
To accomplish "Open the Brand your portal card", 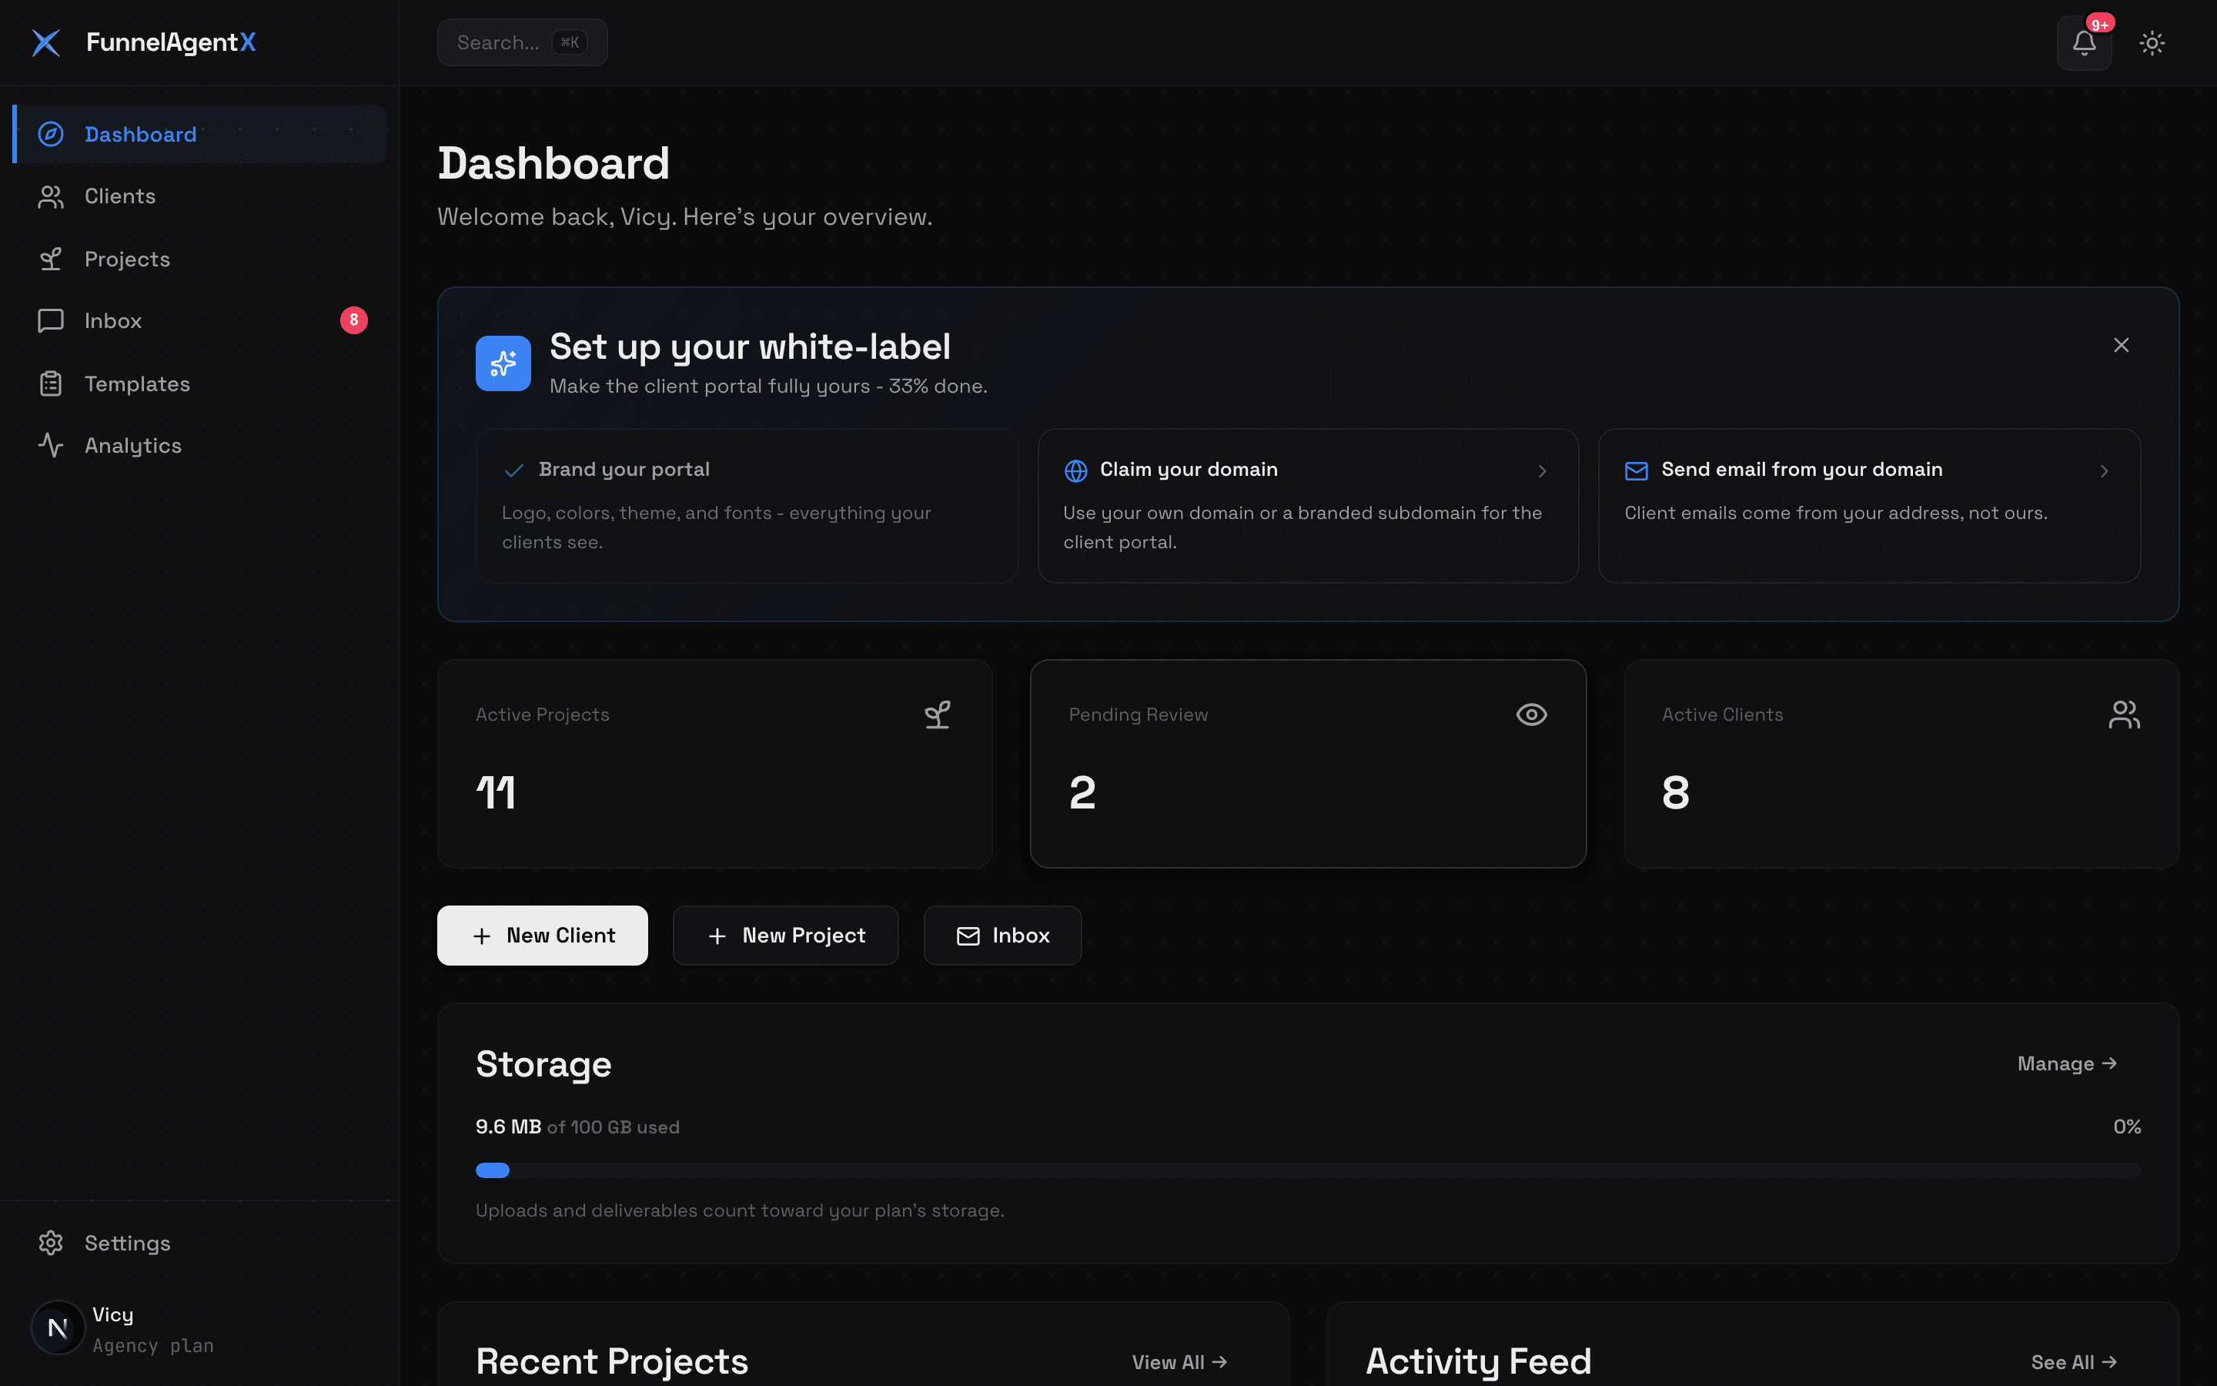I will 747,505.
